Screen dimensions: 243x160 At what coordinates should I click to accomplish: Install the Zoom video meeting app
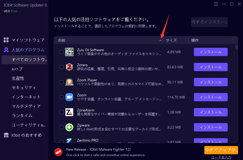pyautogui.click(x=211, y=97)
